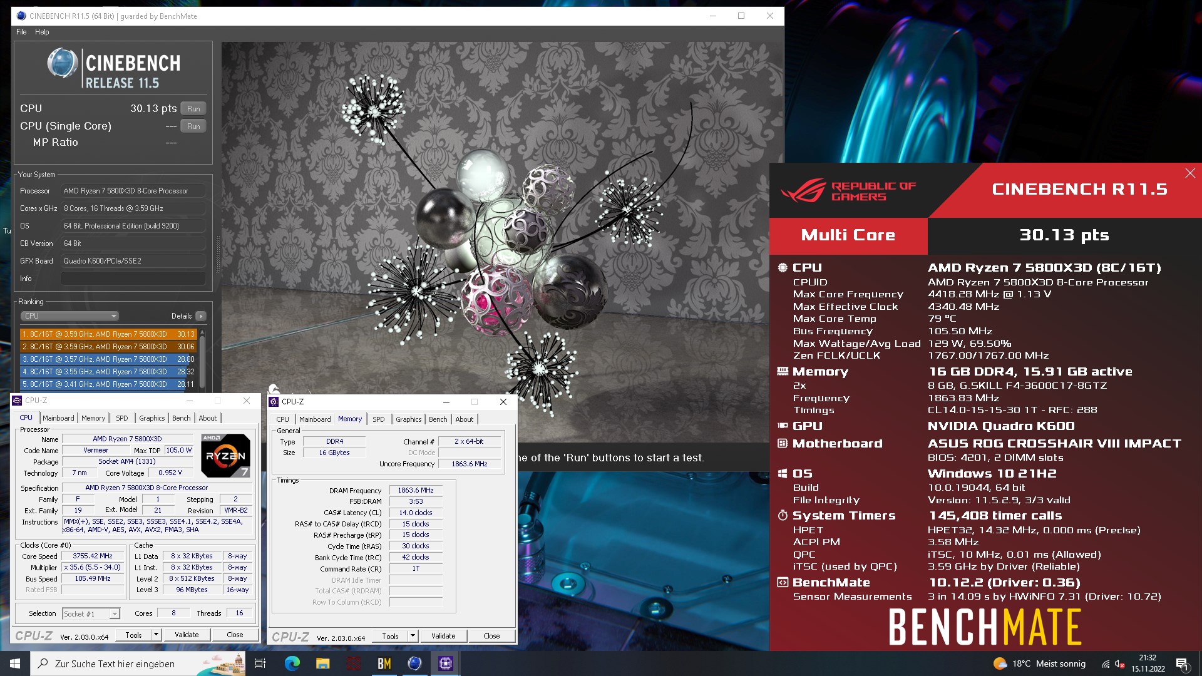Viewport: 1202px width, 676px height.
Task: Click Tools button in right CPU-Z window
Action: (x=390, y=637)
